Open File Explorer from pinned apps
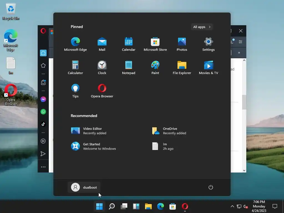Viewport: 284px width, 213px height. (x=182, y=68)
